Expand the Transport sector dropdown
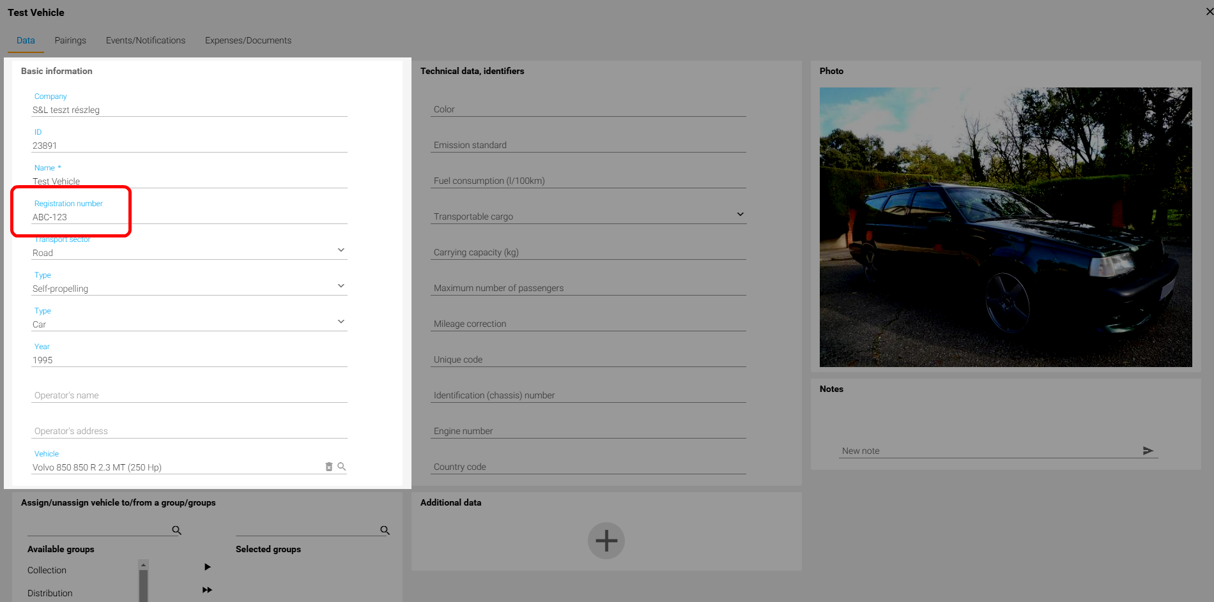Screen dimensions: 1214x602 (341, 250)
